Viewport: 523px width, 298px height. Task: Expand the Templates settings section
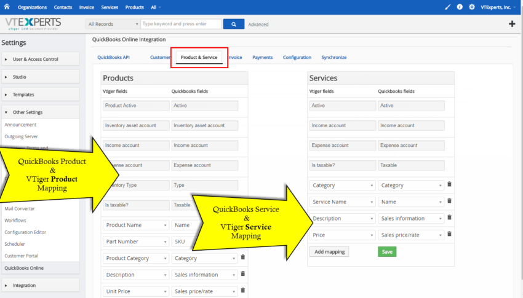pyautogui.click(x=41, y=95)
